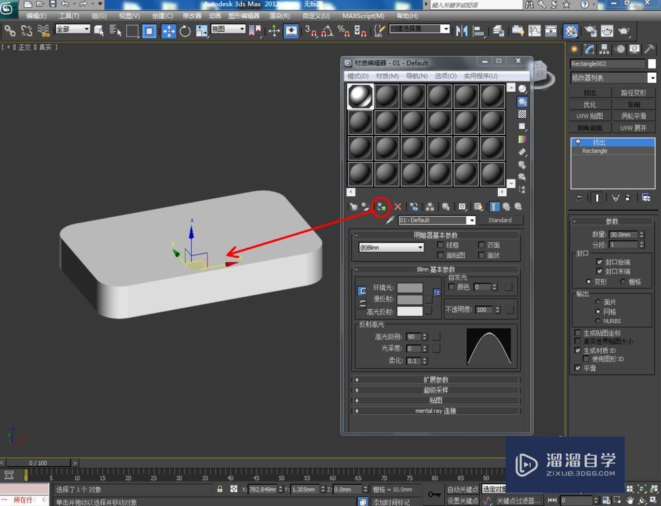Click the red X reset material icon
661x506 pixels.
(x=397, y=207)
